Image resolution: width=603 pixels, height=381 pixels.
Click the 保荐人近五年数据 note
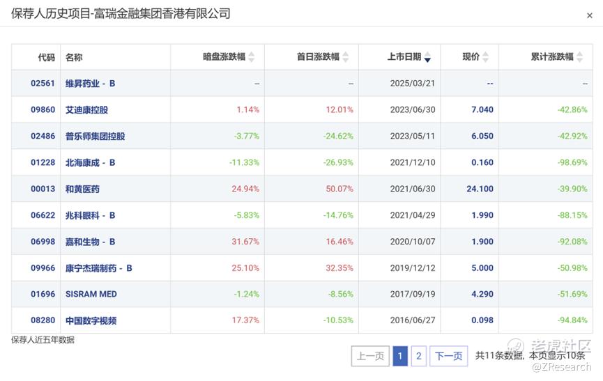click(43, 340)
